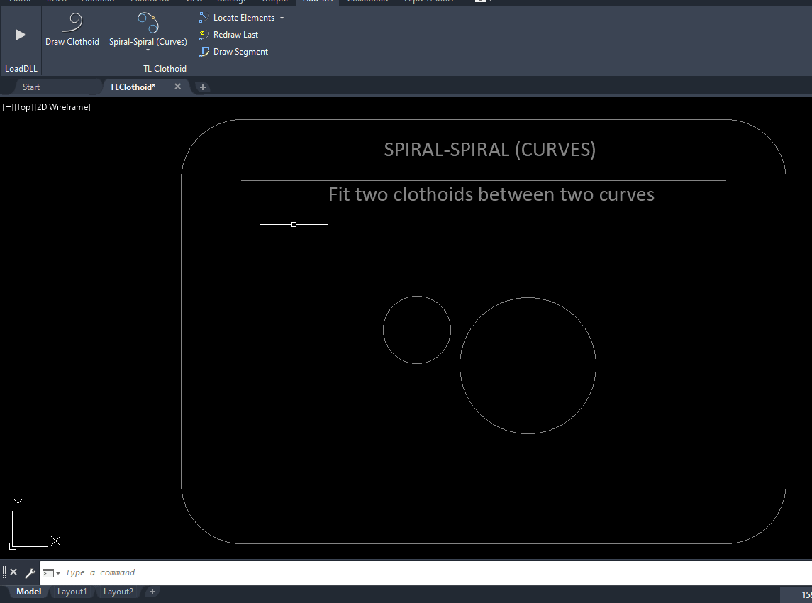This screenshot has width=812, height=603.
Task: Open the [2D Wireframe] visual style menu
Action: [x=62, y=107]
